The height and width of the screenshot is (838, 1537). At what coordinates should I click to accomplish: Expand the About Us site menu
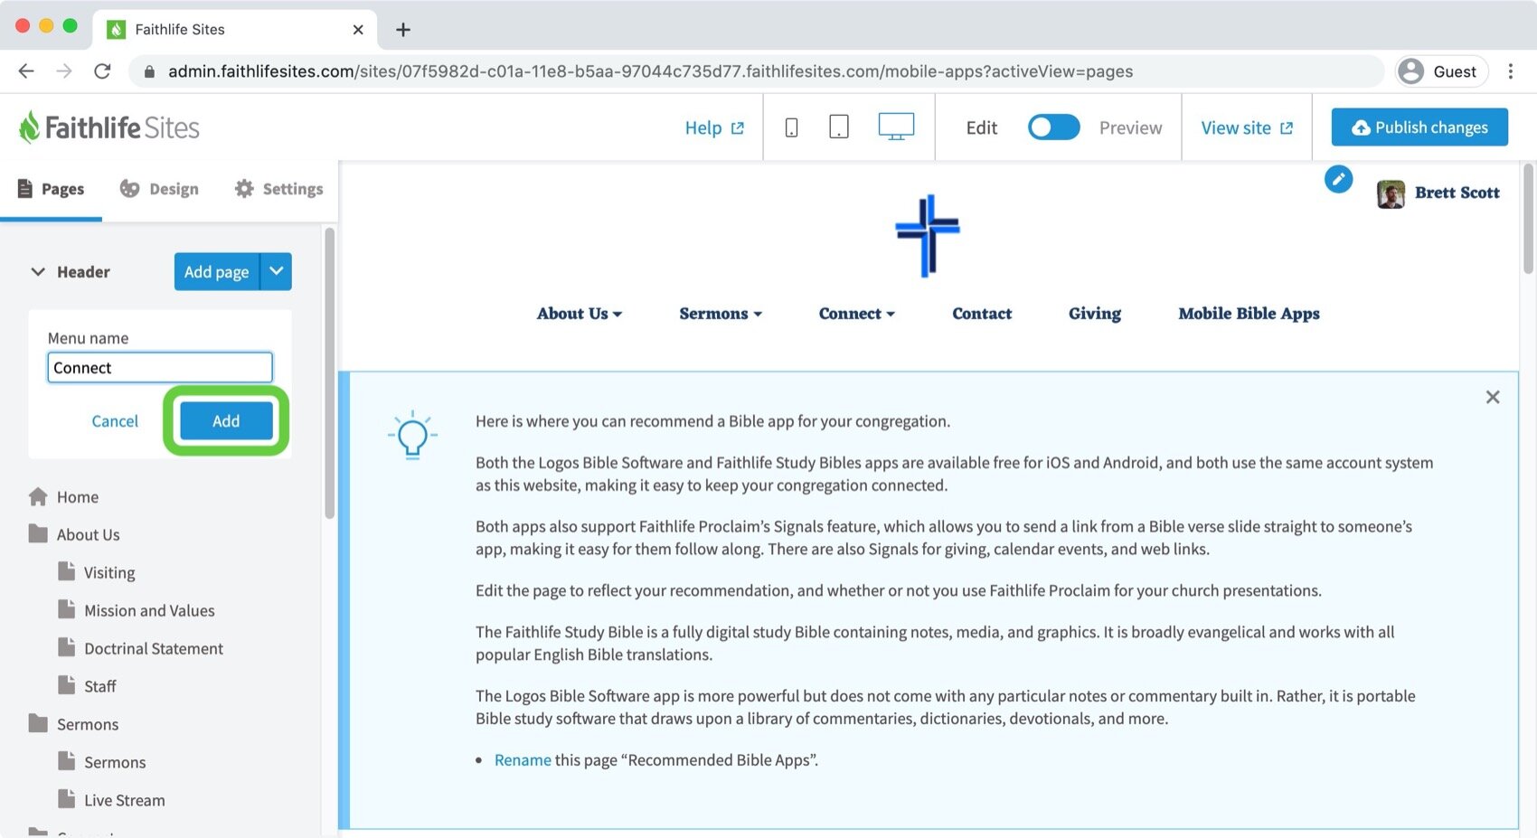580,314
